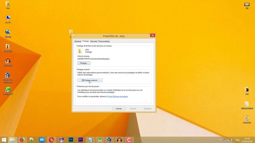Click the network path text under Chemin réseau
Screen dimensions: 255x143
[93, 59]
